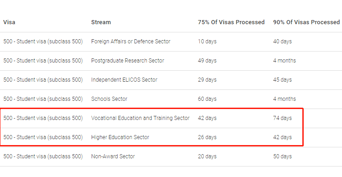The image size is (342, 177).
Task: Click the 10 days cell
Action: [x=207, y=41]
